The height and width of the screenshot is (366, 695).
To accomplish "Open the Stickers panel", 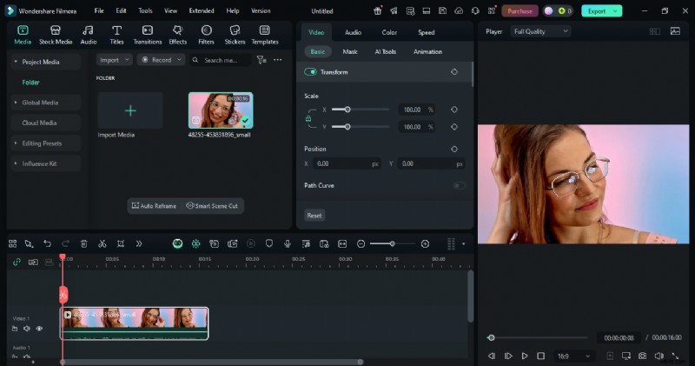I will pyautogui.click(x=235, y=34).
